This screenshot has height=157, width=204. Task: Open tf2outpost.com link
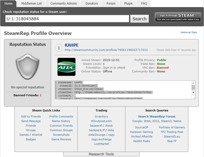click(x=101, y=121)
